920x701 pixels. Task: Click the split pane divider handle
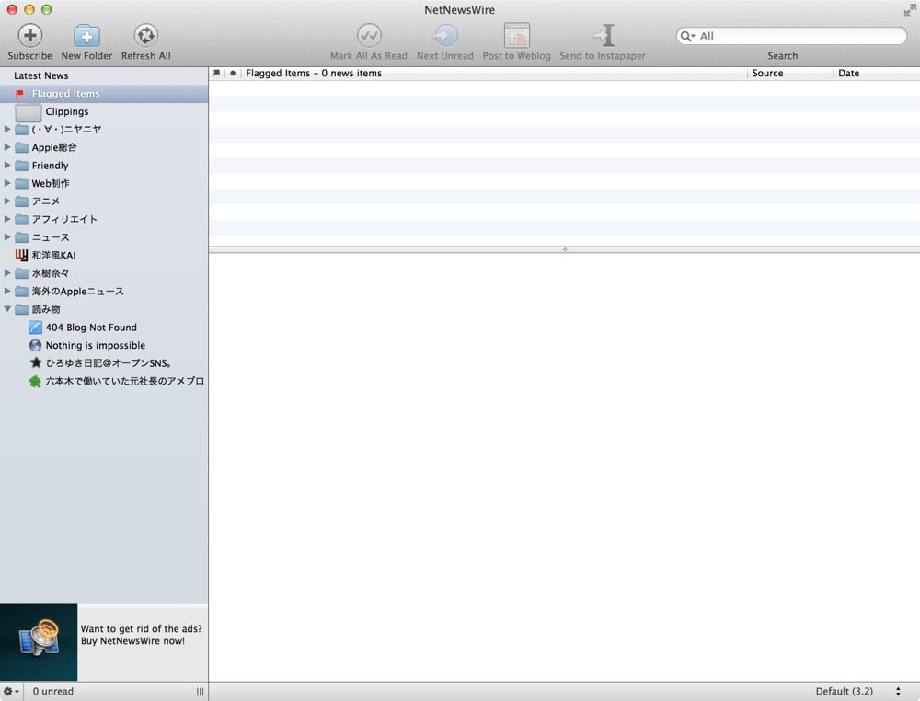click(x=565, y=249)
